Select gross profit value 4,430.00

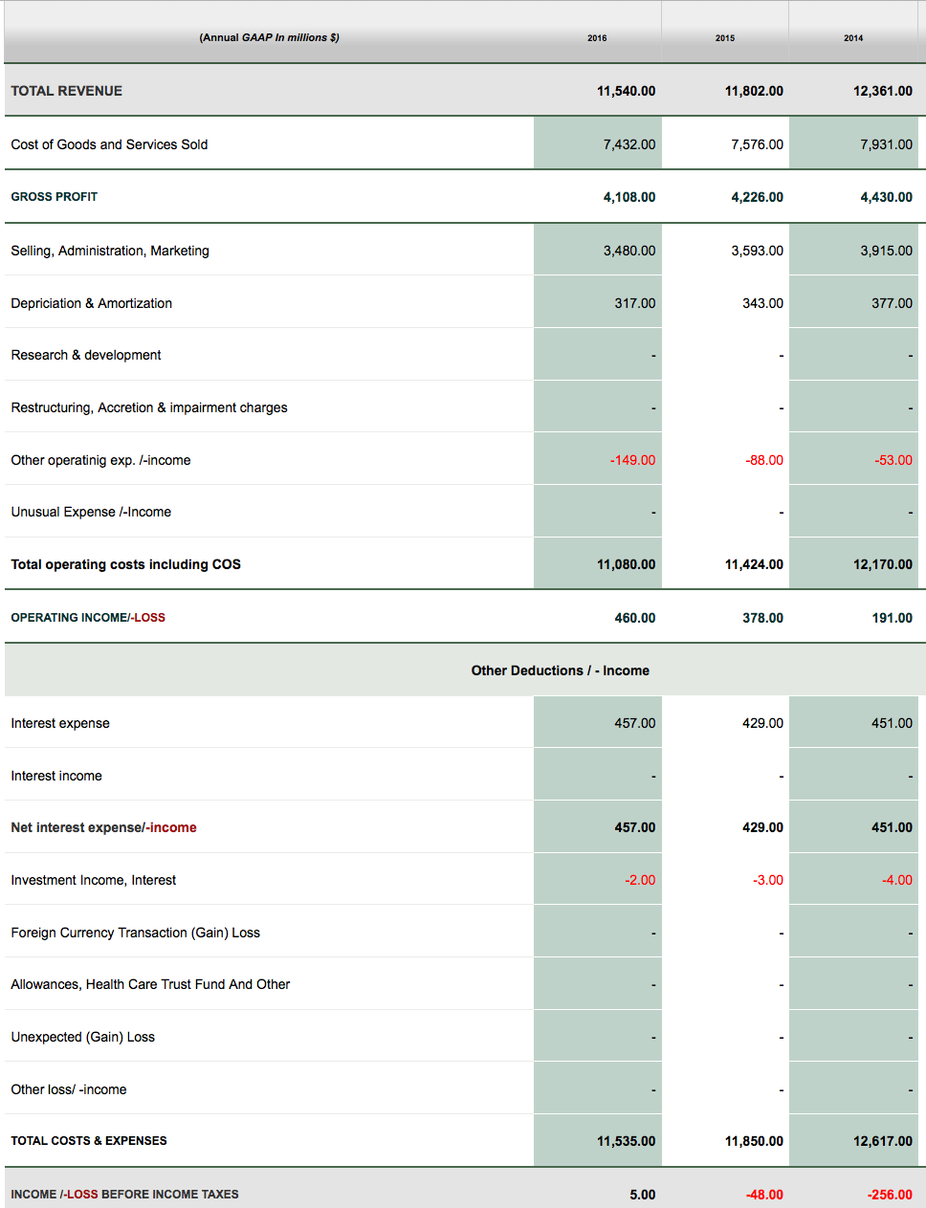(886, 197)
